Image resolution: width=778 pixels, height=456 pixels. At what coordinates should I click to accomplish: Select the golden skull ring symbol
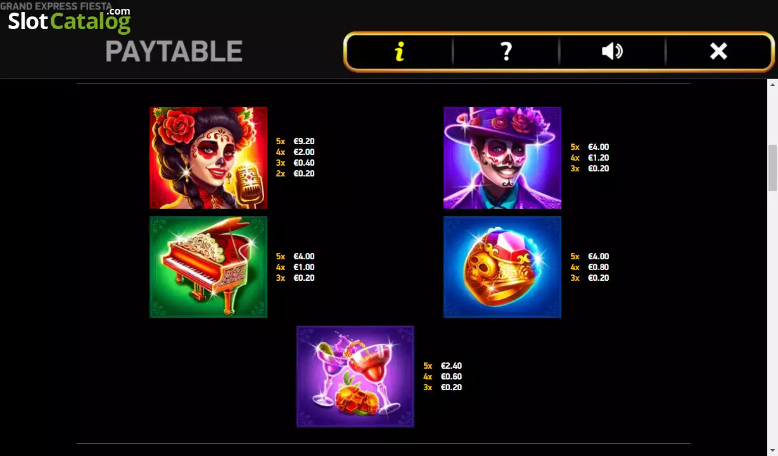[502, 267]
